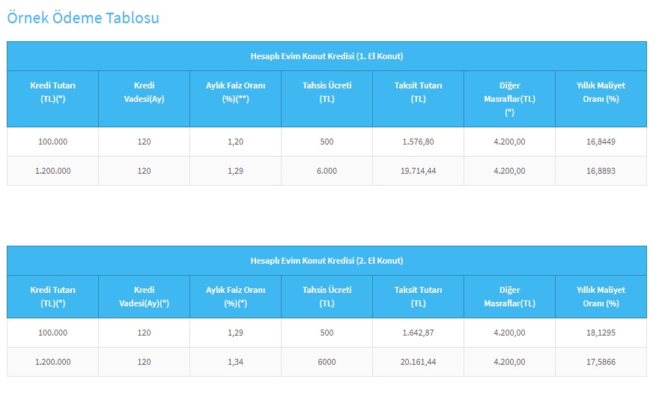The width and height of the screenshot is (665, 394).
Task: Select the 1,20 monthly interest rate cell
Action: point(235,142)
